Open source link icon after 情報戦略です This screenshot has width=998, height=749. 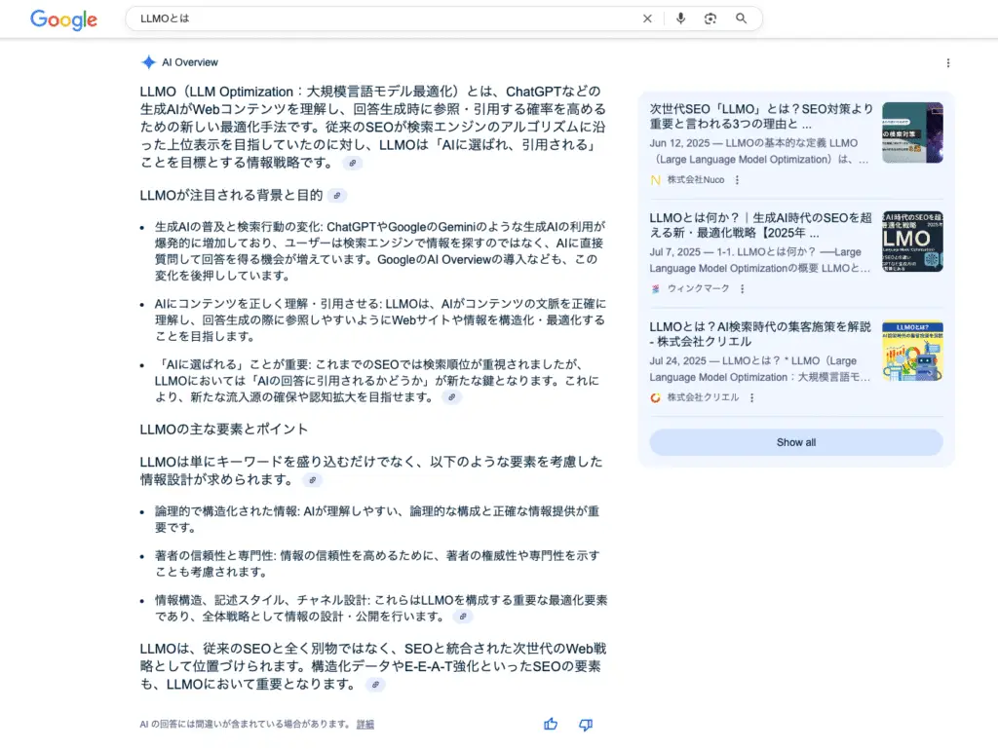(352, 163)
